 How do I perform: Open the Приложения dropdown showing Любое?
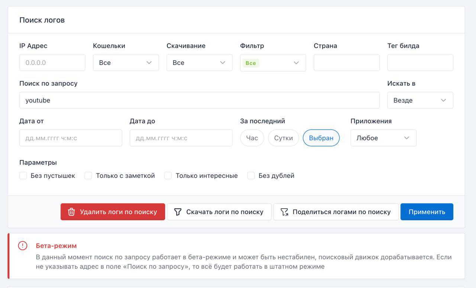point(383,138)
